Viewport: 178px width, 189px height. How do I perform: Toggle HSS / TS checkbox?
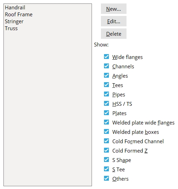pos(106,104)
